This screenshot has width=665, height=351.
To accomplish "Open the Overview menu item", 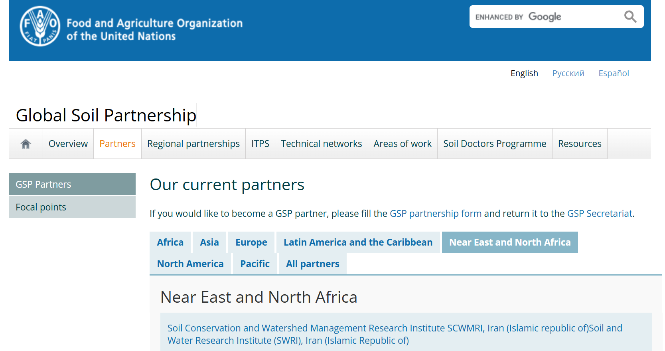I will pos(68,144).
